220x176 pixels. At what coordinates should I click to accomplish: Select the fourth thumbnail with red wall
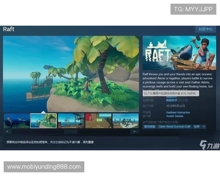tap(98, 121)
